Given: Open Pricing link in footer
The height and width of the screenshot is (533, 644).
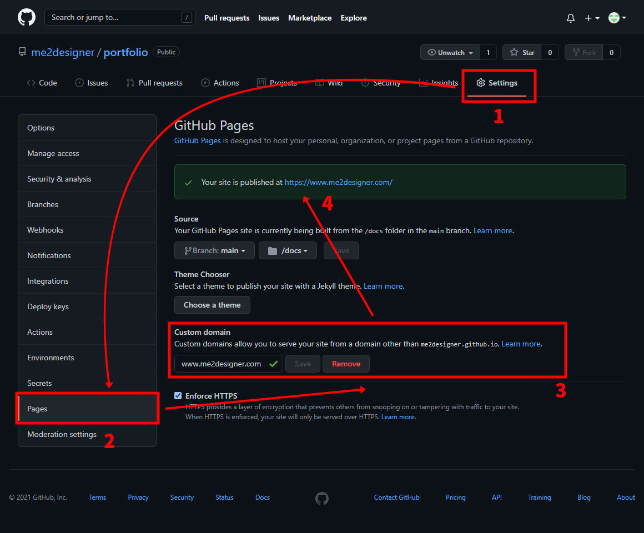Looking at the screenshot, I should coord(455,497).
